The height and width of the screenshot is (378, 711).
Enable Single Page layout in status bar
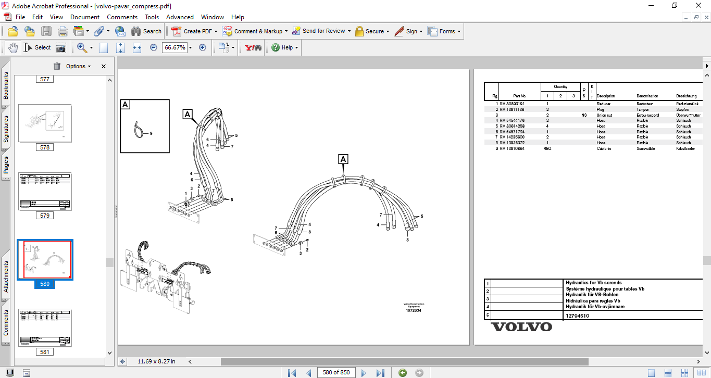click(x=651, y=373)
